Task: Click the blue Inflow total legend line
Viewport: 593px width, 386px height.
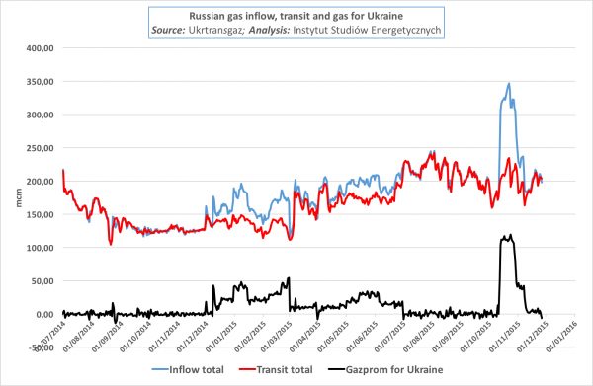Action: pos(159,369)
